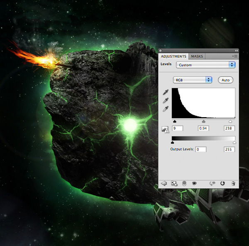Select the gray point eyedropper

pos(166,101)
